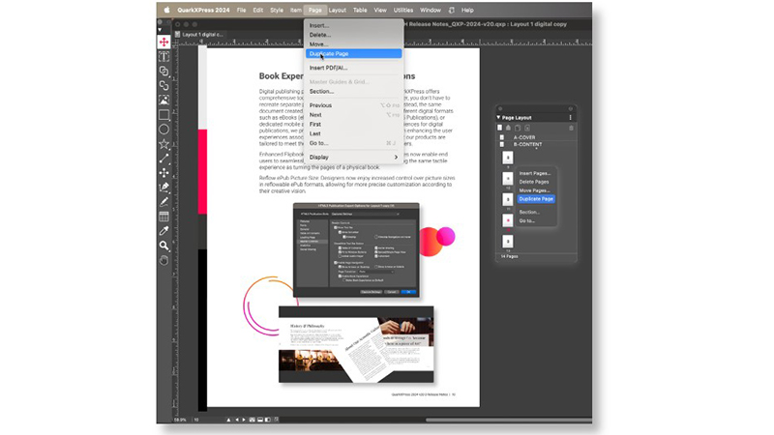
Task: Choose Delete... in the Page menu
Action: [353, 35]
